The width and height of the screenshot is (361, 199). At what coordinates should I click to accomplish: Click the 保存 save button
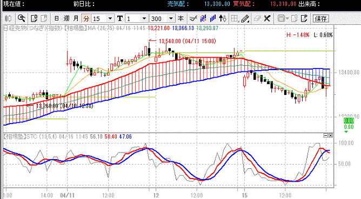coord(320,18)
